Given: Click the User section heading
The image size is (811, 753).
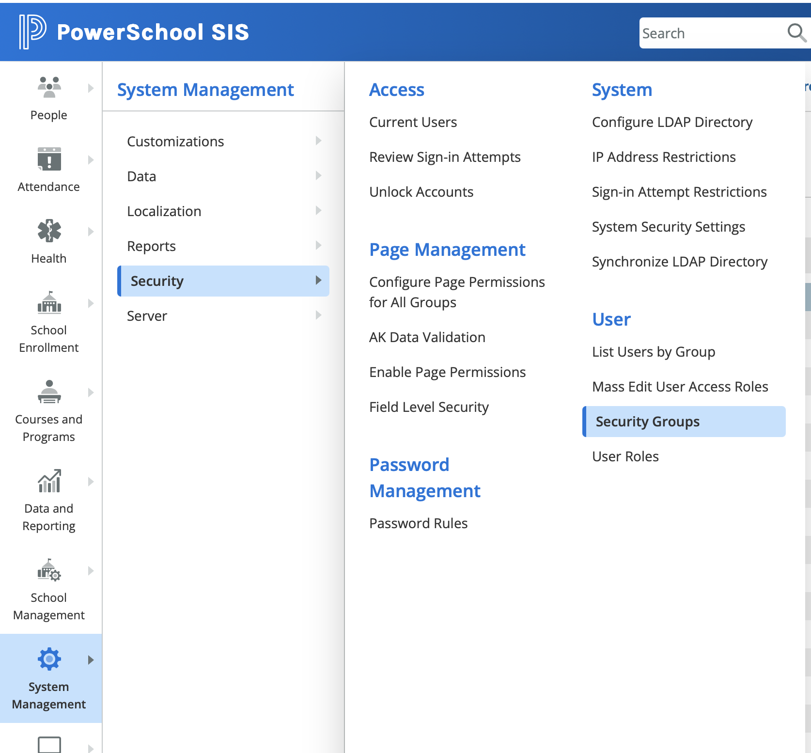Looking at the screenshot, I should (611, 319).
